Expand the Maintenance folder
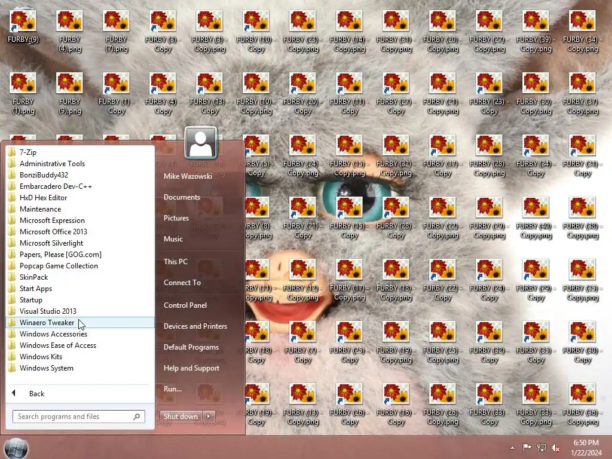This screenshot has width=612, height=459. [x=80, y=209]
